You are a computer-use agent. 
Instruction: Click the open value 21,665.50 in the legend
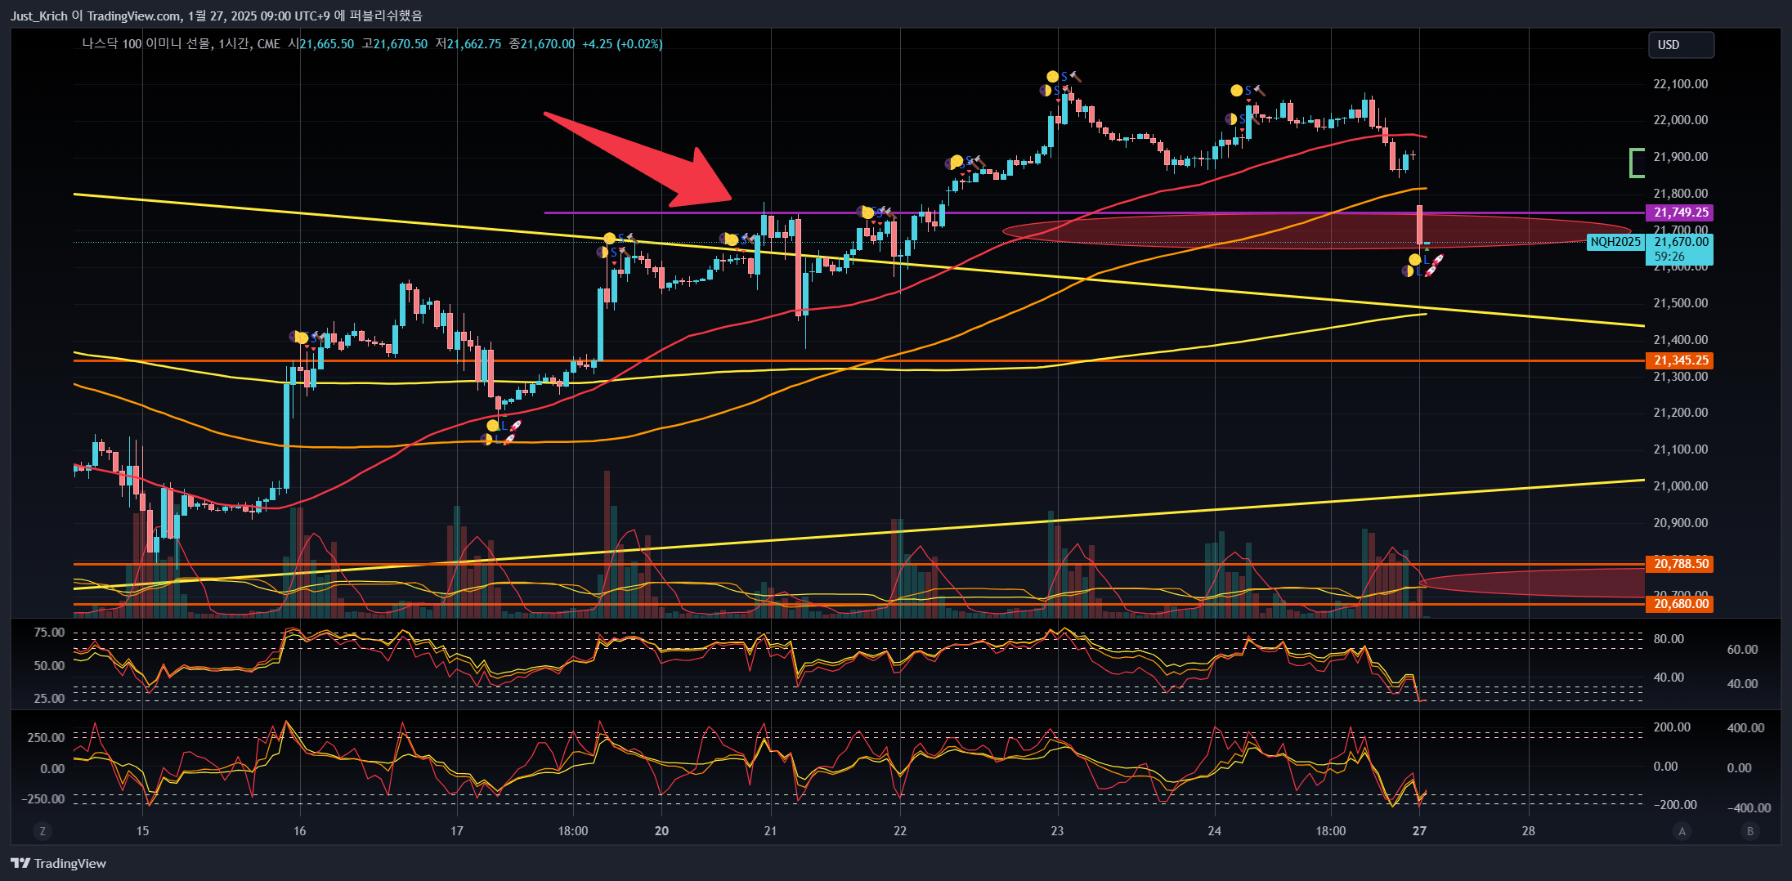point(326,44)
